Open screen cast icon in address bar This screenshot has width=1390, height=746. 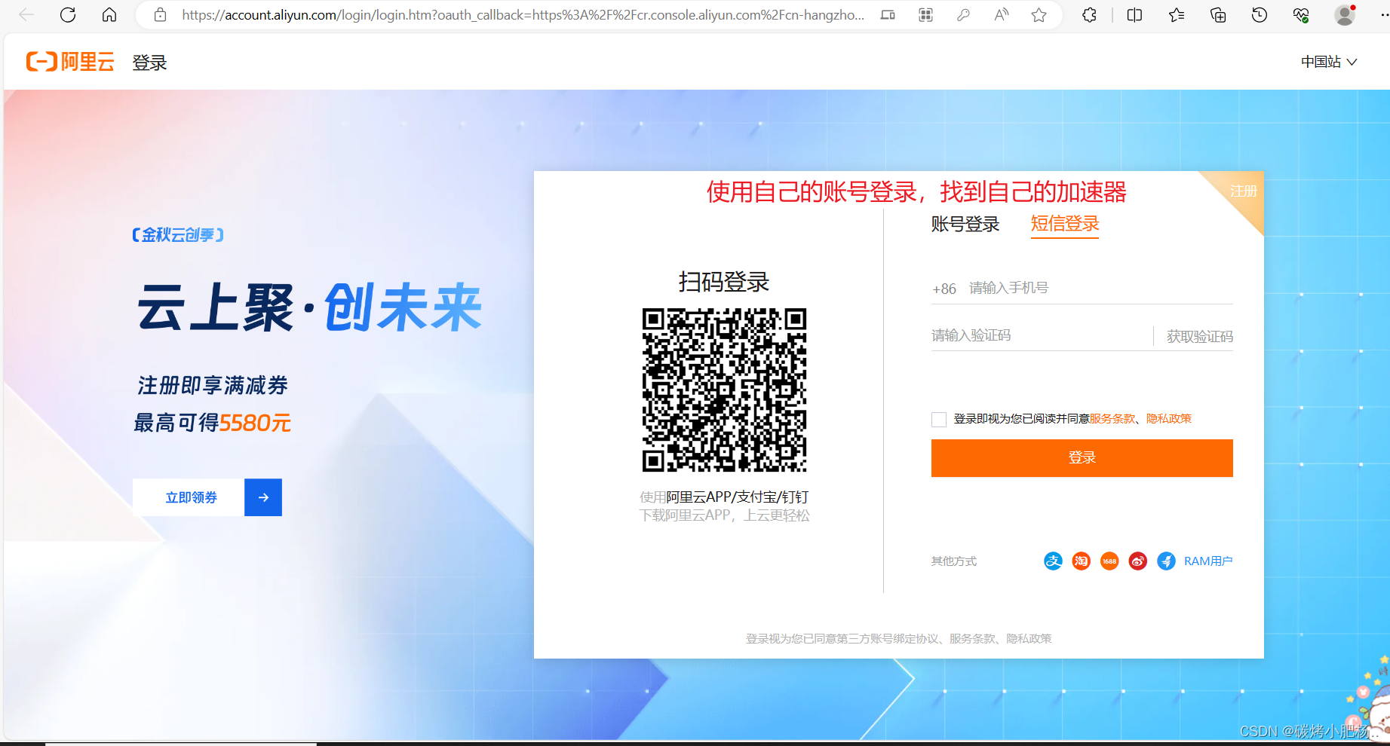(x=888, y=15)
